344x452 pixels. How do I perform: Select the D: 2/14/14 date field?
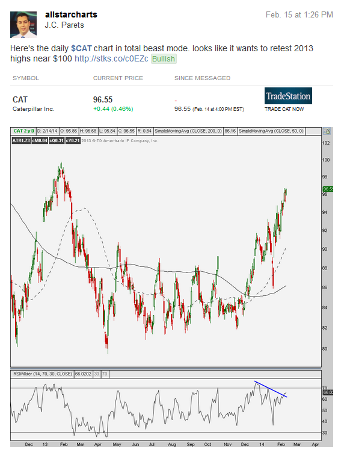click(x=47, y=131)
